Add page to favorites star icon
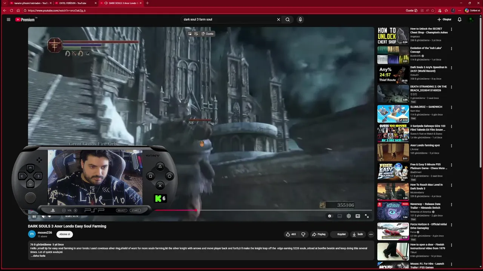This screenshot has width=483, height=271. click(433, 11)
